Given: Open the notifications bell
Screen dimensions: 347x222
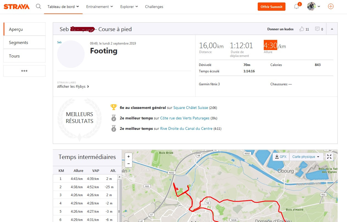Looking at the screenshot, I should click(296, 7).
